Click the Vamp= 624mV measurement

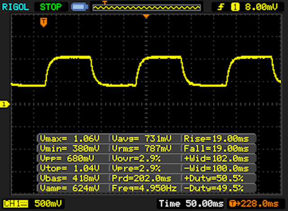pyautogui.click(x=70, y=188)
